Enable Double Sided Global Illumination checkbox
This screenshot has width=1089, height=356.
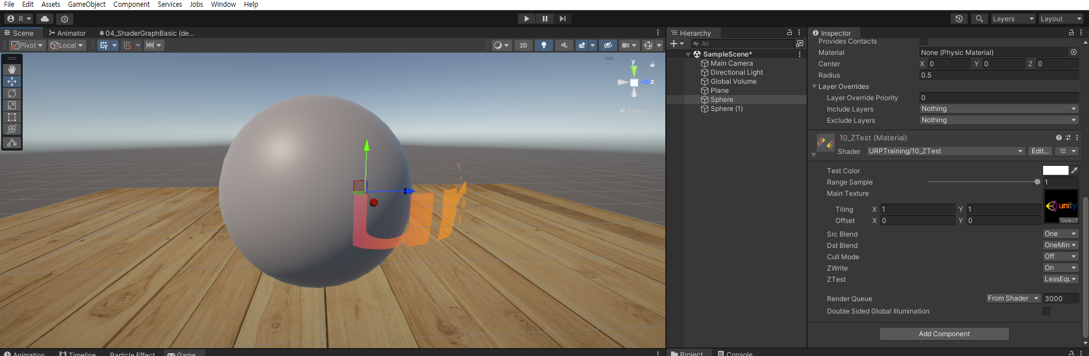pyautogui.click(x=1046, y=311)
